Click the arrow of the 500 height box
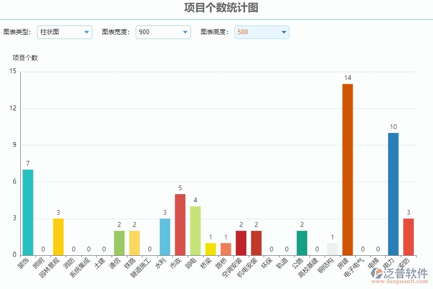Image resolution: width=433 pixels, height=289 pixels. pos(283,32)
